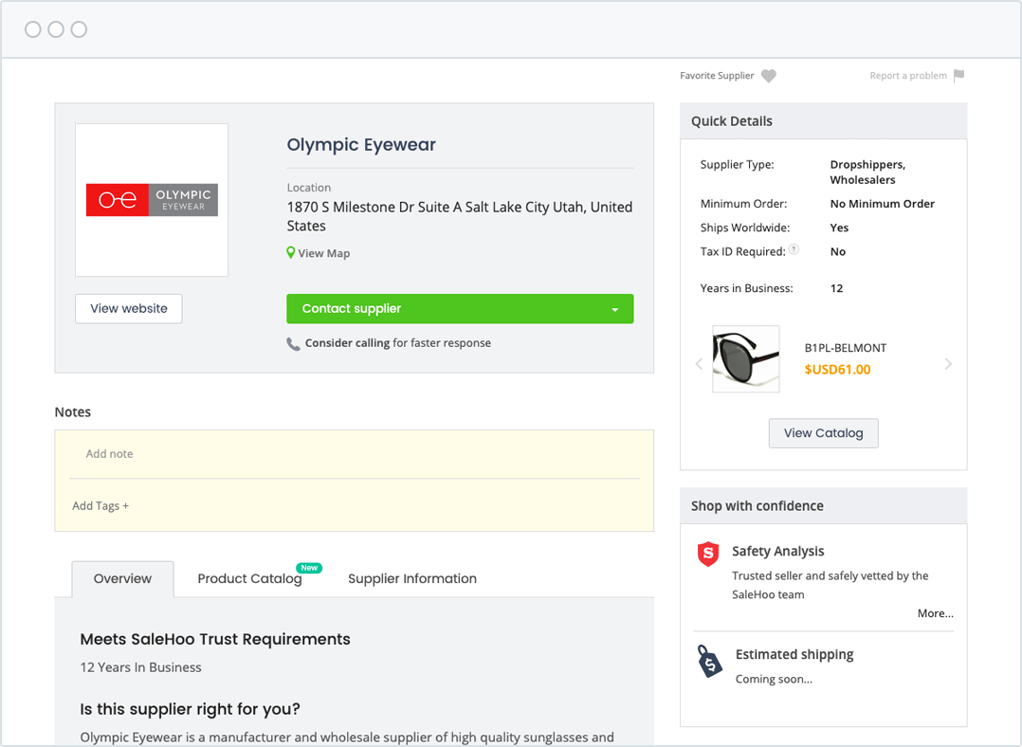Open the View website button

point(128,309)
